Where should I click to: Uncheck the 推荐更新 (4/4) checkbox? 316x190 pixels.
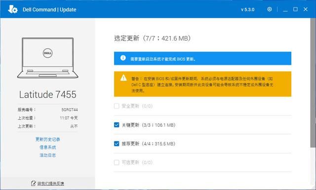(117, 143)
